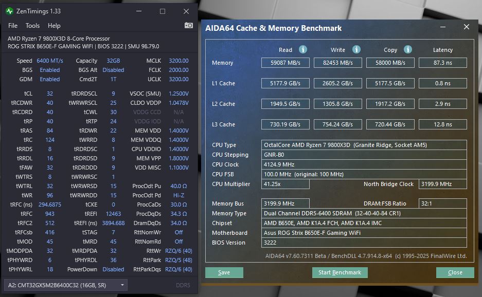Screen dimensions: 482x297
Task: Maximize the ZenTimings window
Action: (163, 11)
